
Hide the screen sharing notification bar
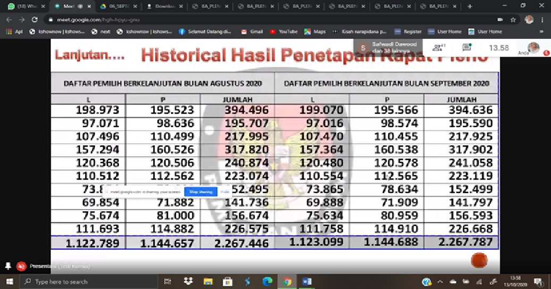click(225, 192)
